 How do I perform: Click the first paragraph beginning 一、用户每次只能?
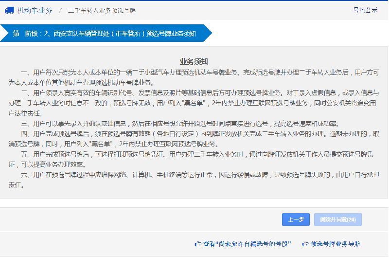(x=194, y=77)
